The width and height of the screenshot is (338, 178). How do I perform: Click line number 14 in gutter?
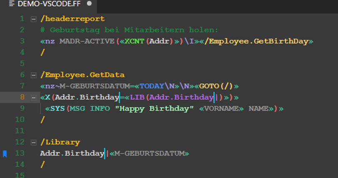[20, 164]
